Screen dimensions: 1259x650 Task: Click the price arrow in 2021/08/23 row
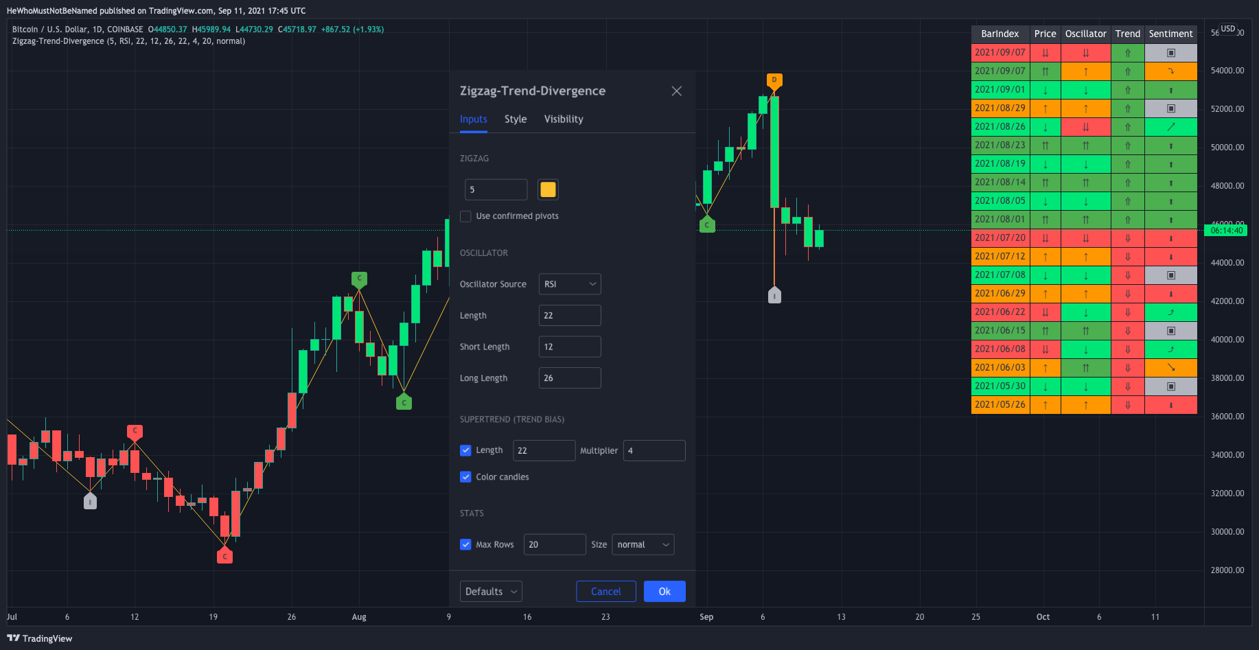[x=1045, y=146]
